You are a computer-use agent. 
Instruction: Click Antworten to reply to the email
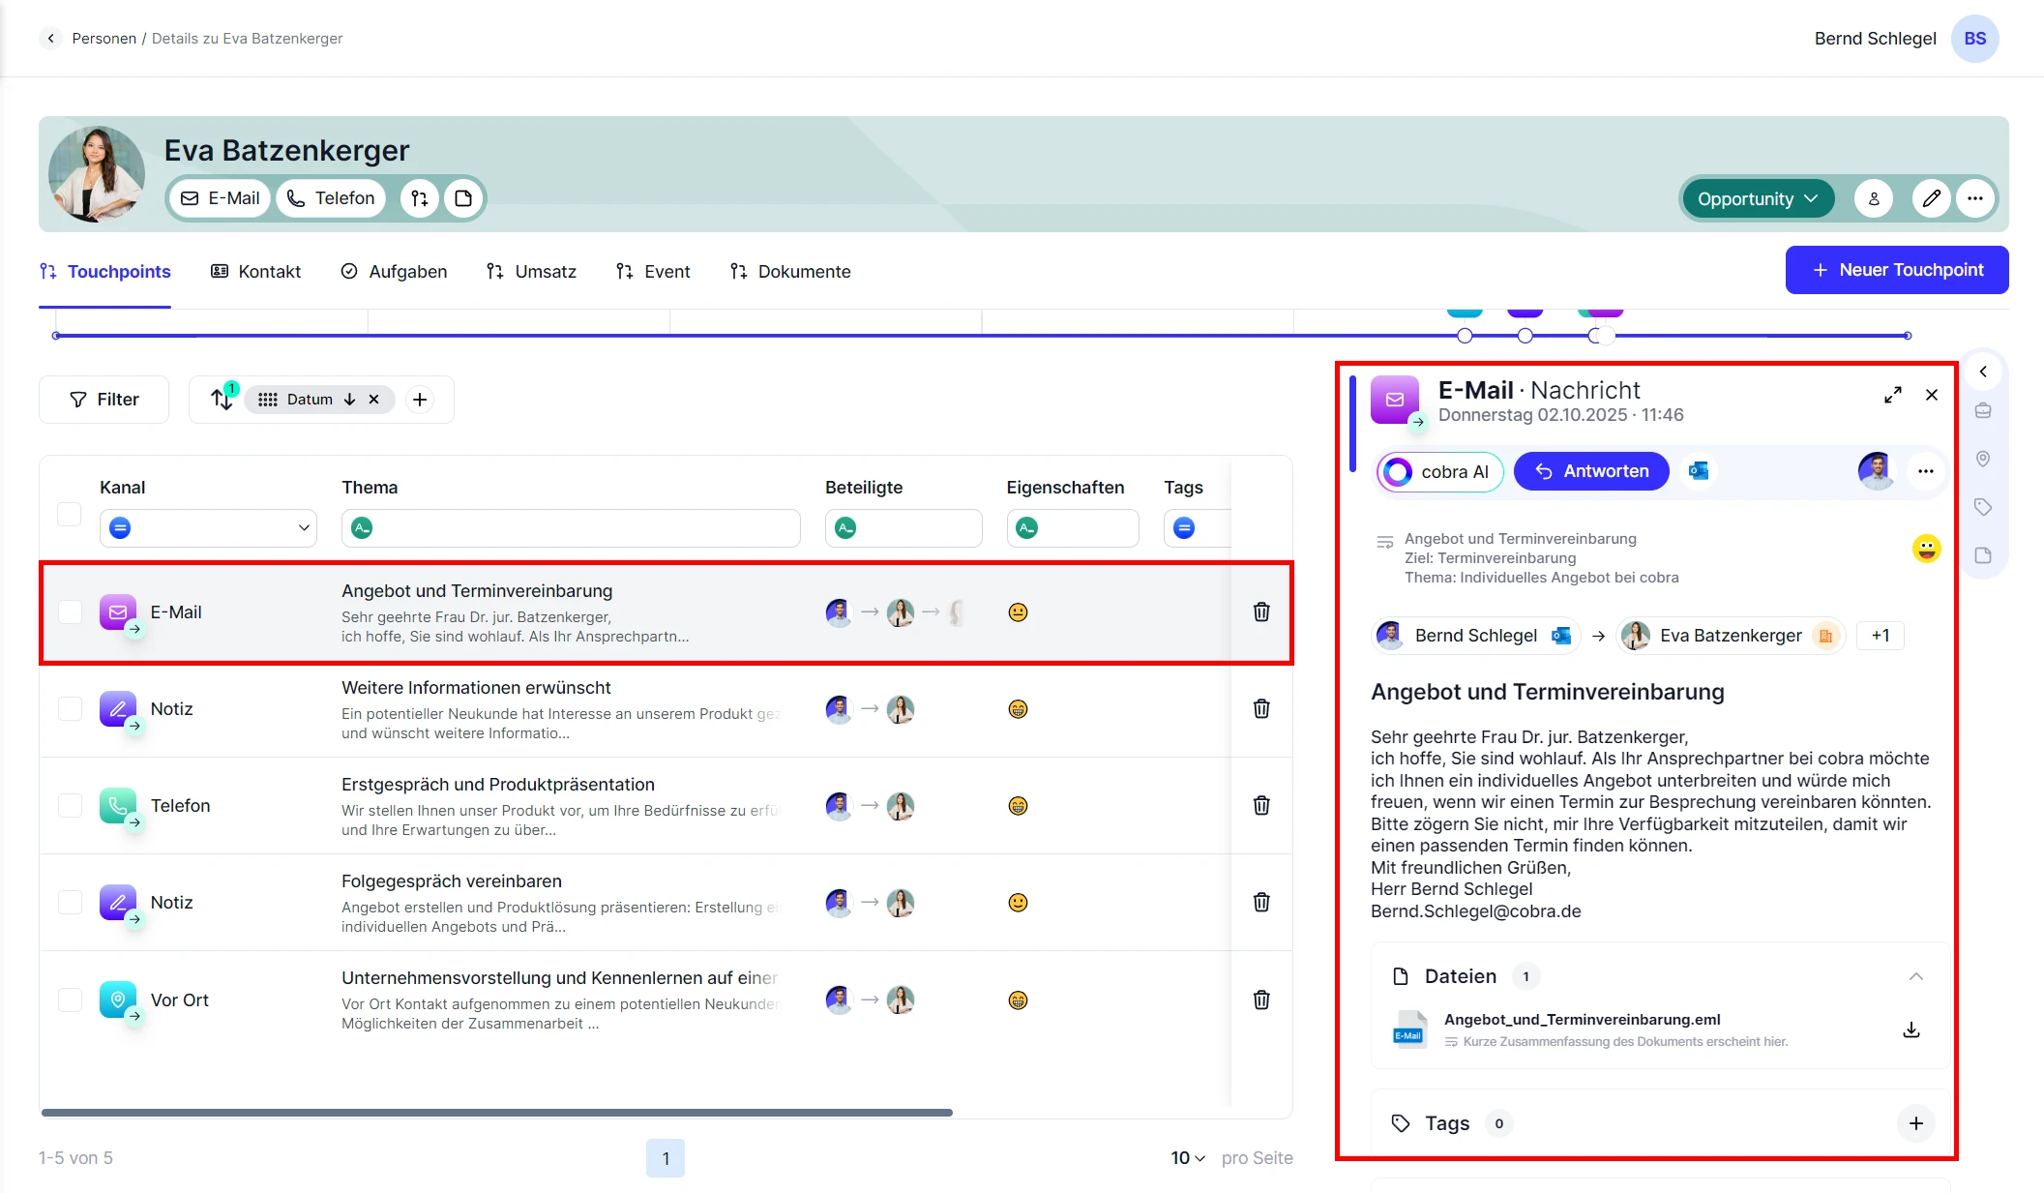click(x=1590, y=471)
